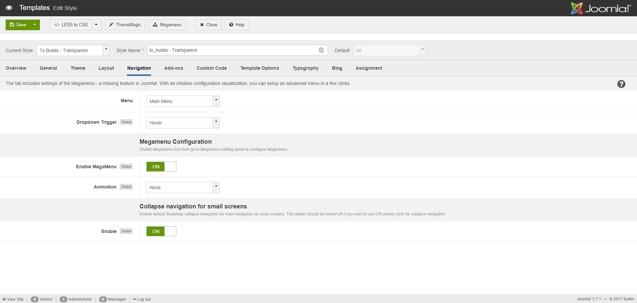Log out of the administrator session
Screen dimensions: 637x303
pyautogui.click(x=142, y=299)
